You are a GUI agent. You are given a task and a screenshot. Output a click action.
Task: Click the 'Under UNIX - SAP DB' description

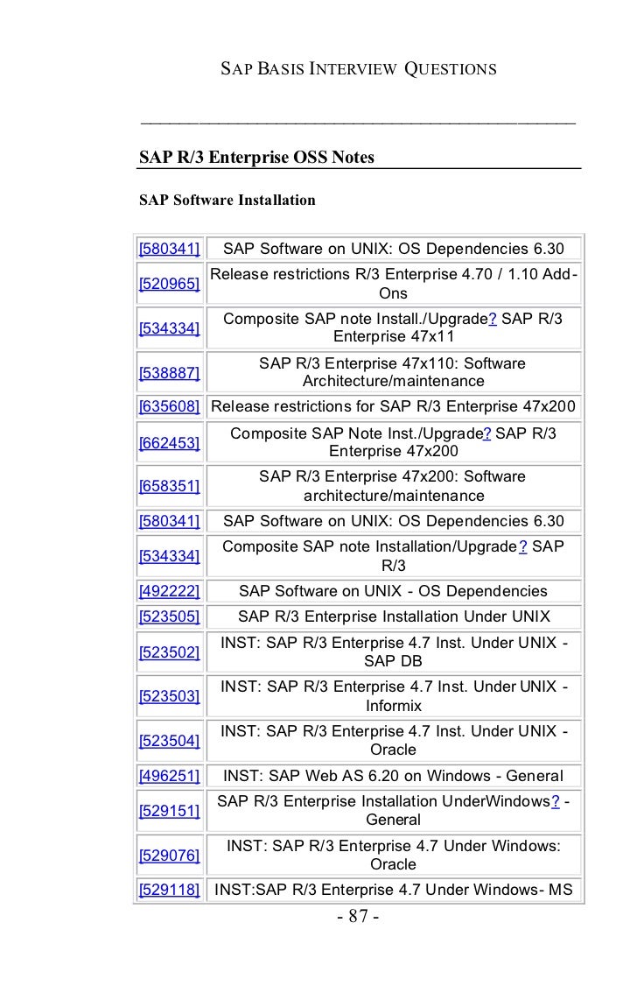point(393,652)
